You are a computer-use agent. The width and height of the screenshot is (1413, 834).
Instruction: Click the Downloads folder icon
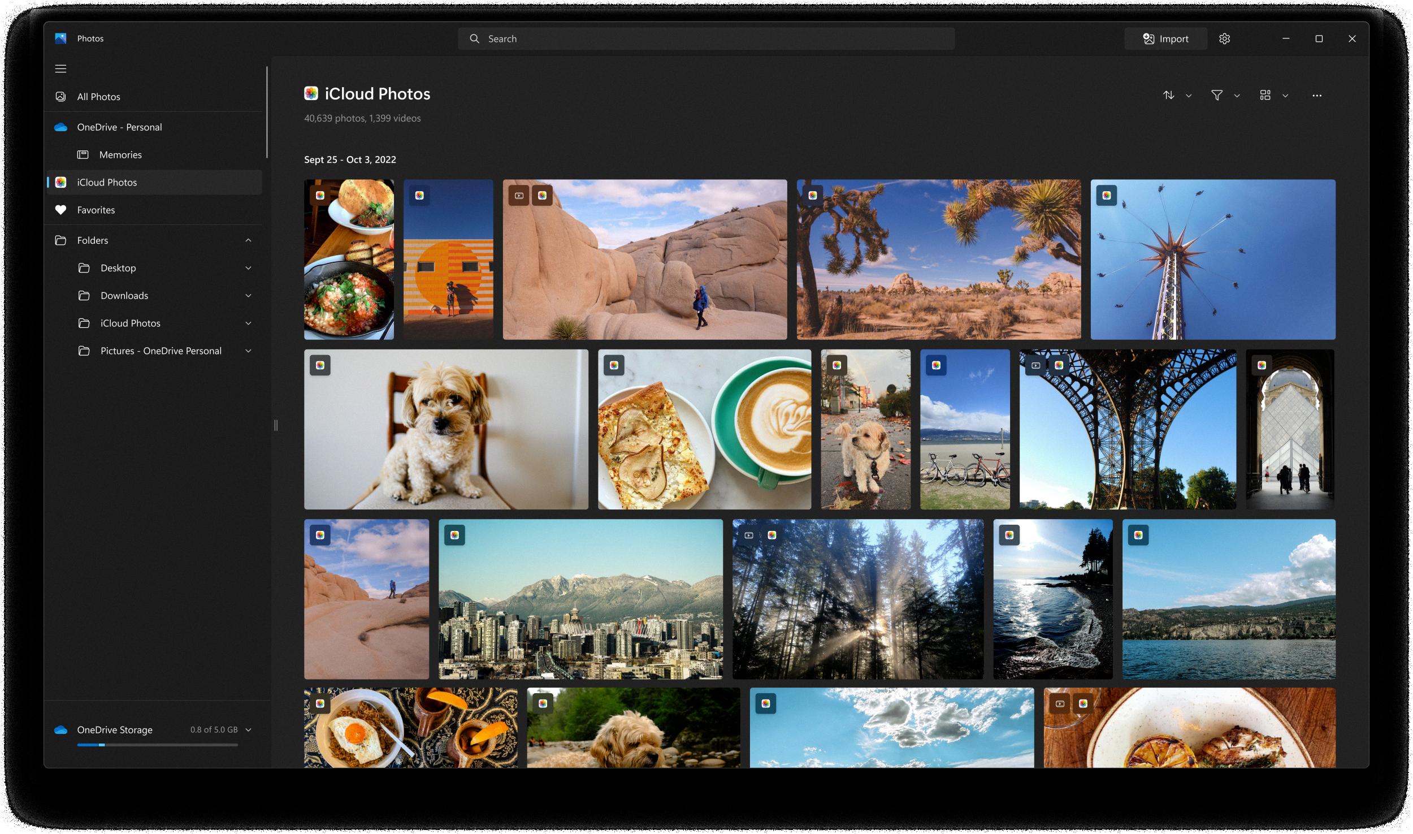point(84,296)
